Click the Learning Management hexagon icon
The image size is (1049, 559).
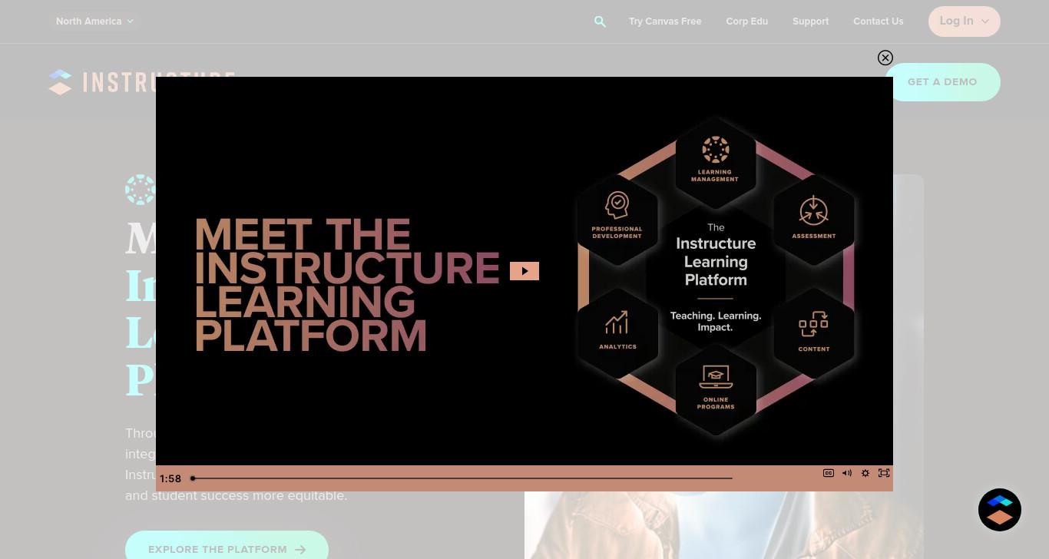[x=716, y=161]
